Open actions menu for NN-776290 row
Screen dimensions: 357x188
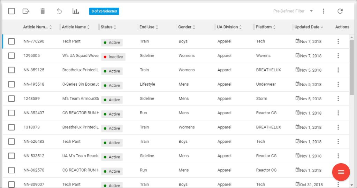coord(338,41)
